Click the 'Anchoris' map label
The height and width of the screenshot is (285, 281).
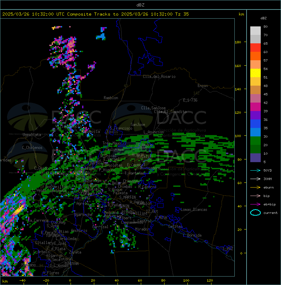coord(79,231)
